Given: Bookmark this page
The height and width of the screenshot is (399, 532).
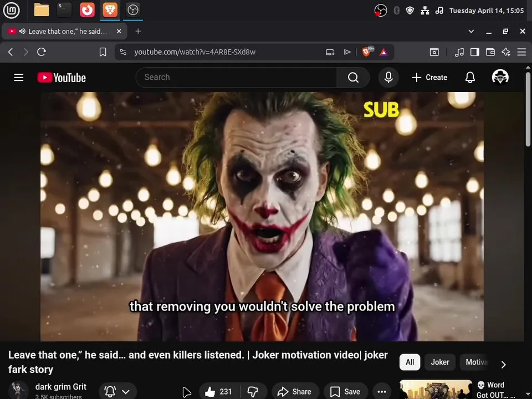Looking at the screenshot, I should (103, 52).
